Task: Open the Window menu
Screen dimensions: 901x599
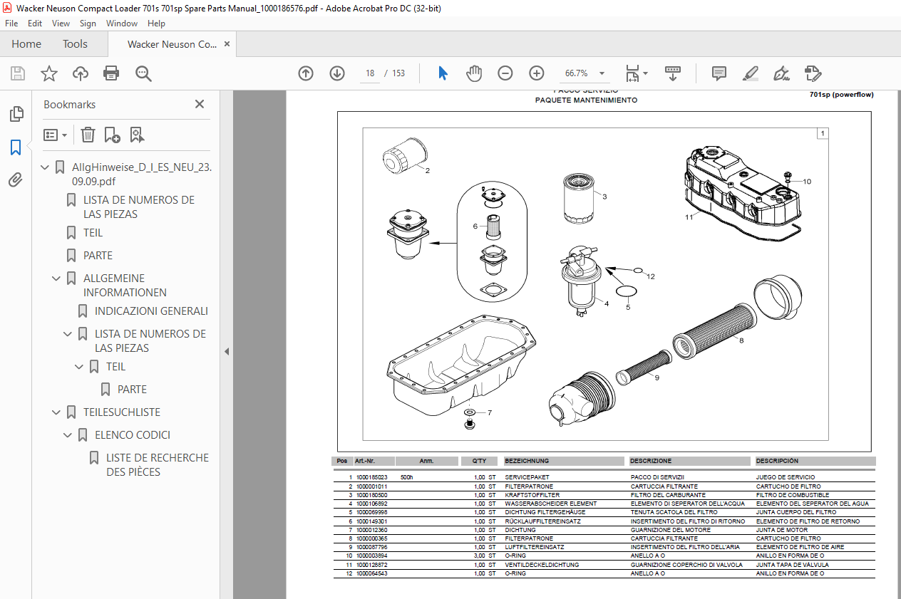Action: click(122, 24)
